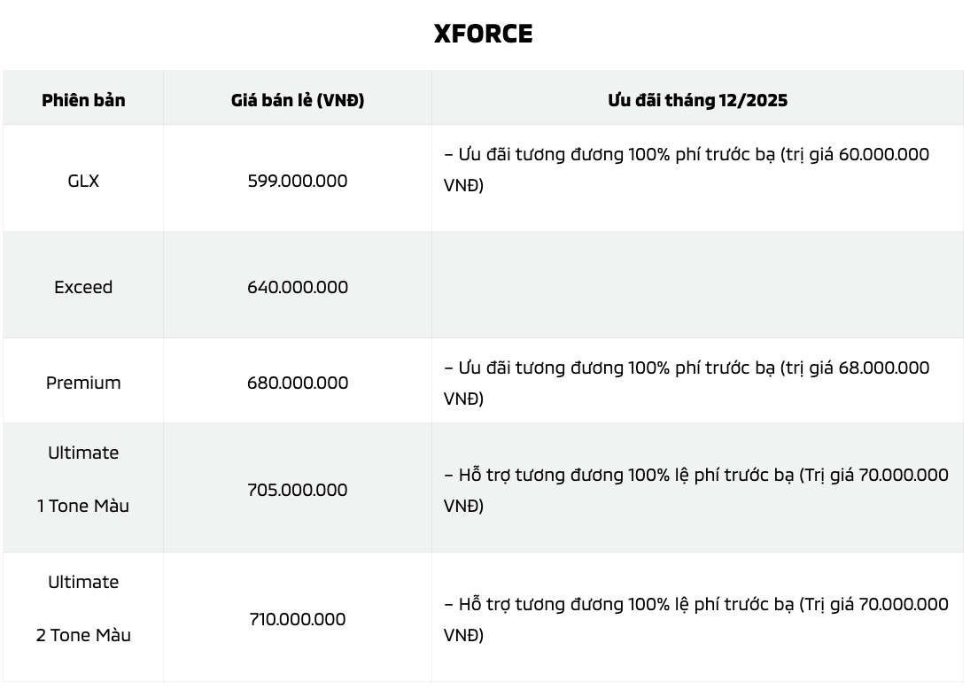Click the offer text for Ultimate 1 Tone
978x697 pixels.
[695, 489]
